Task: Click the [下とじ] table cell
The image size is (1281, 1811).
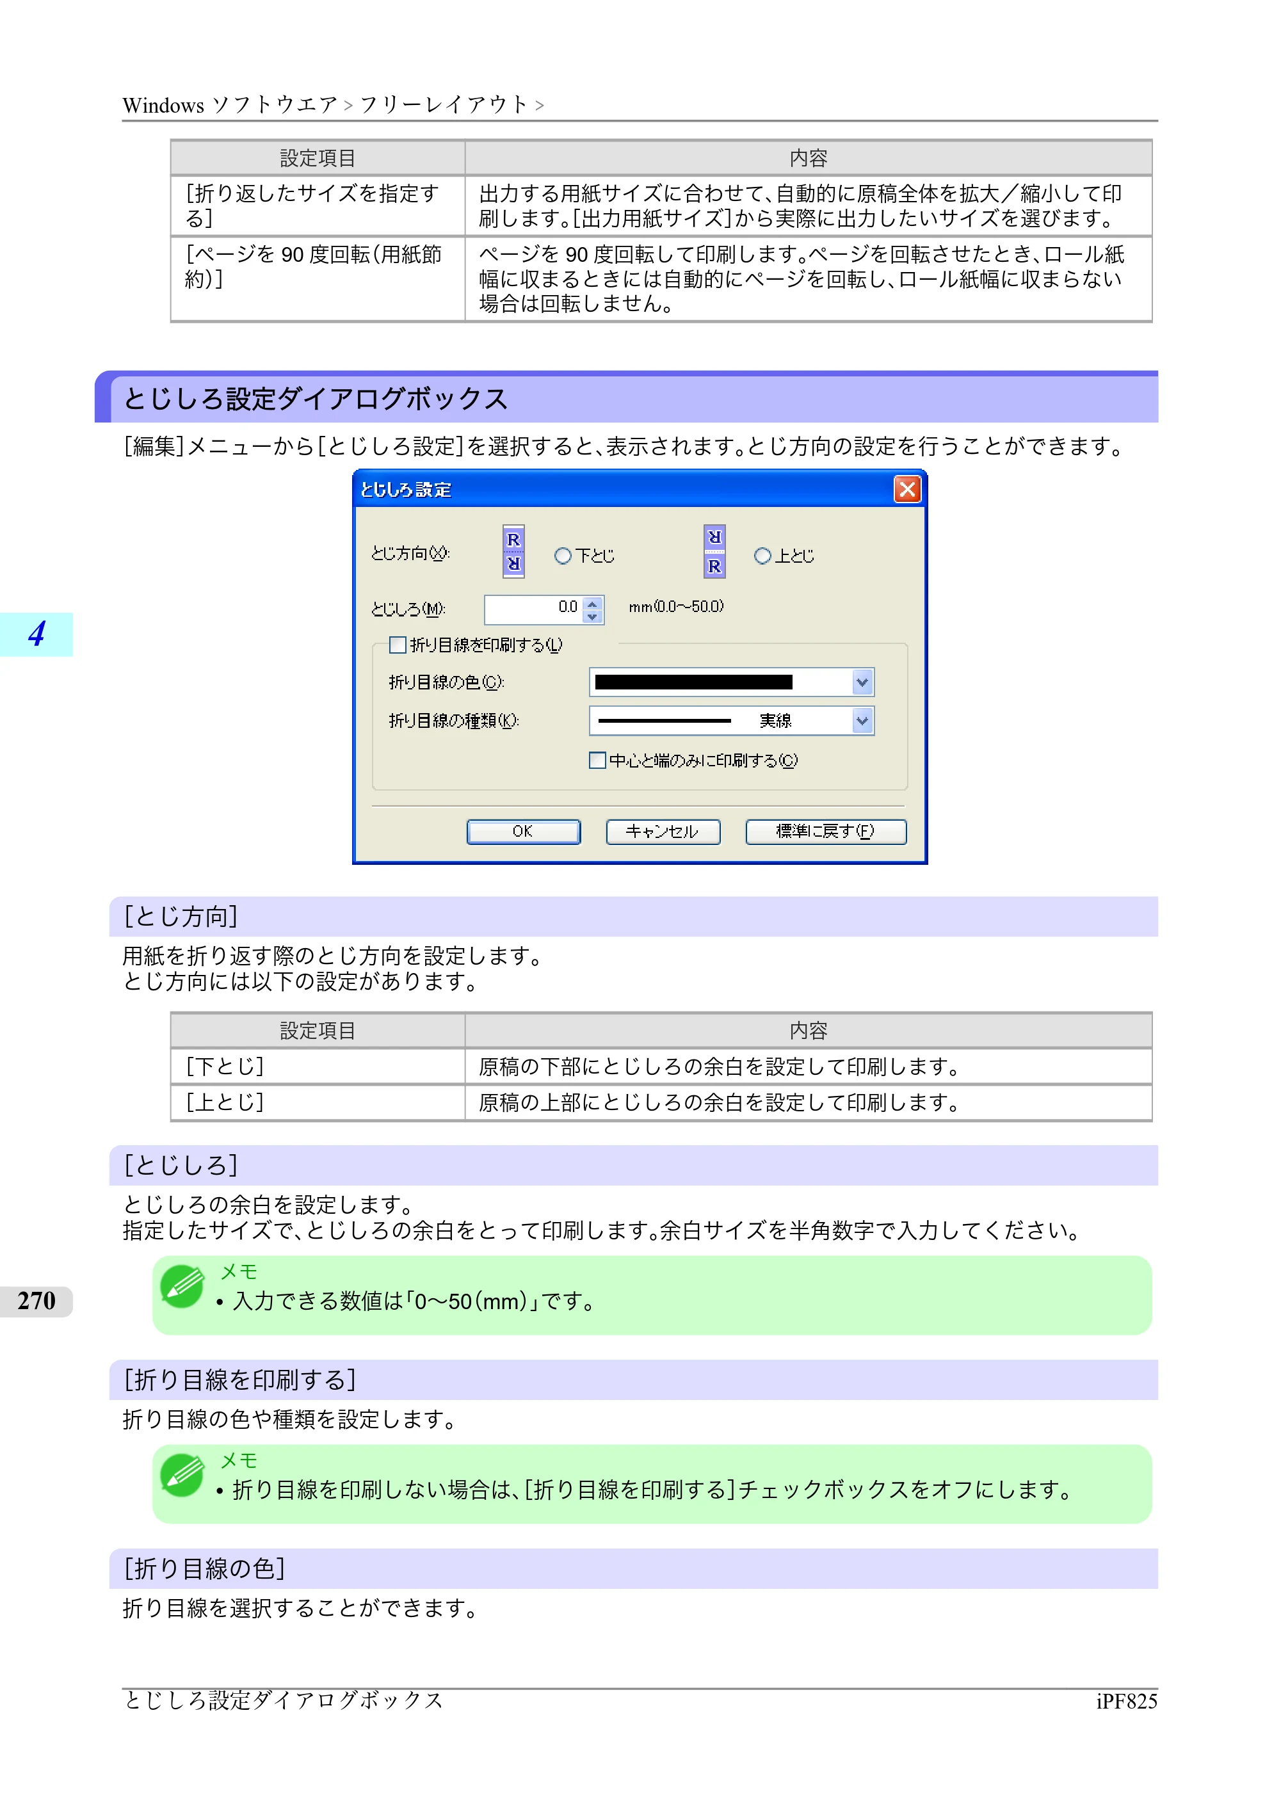Action: 318,1066
